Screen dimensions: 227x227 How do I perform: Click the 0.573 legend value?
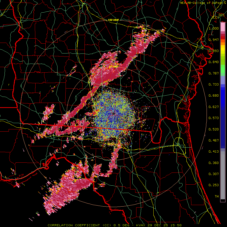[214, 118]
